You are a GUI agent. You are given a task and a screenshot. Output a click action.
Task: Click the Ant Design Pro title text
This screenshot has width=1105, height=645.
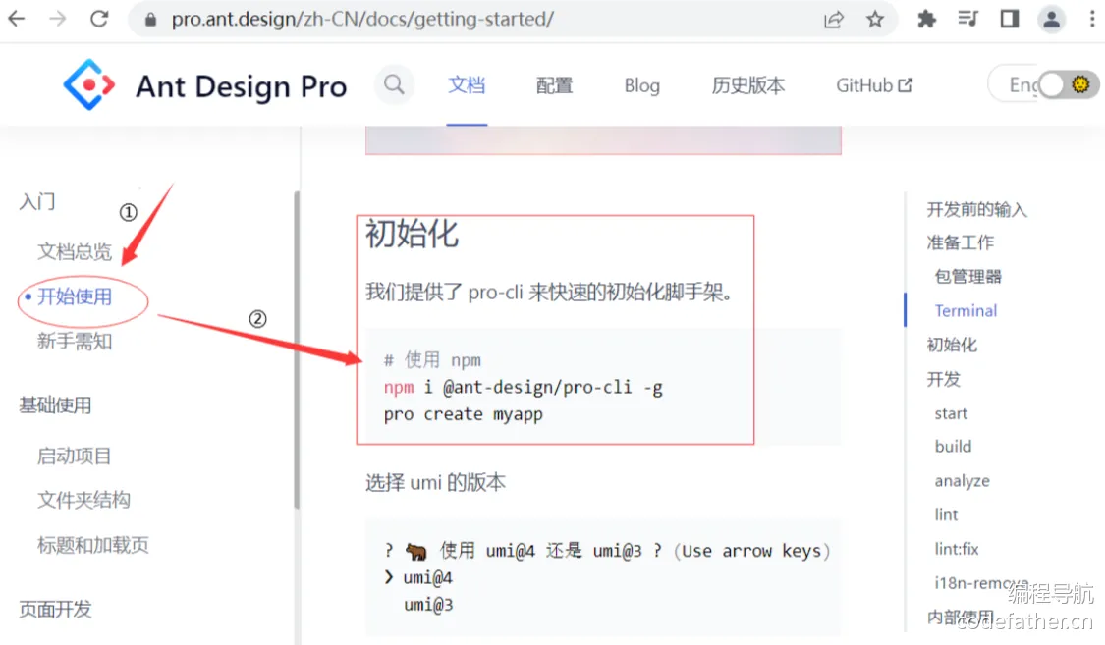click(x=241, y=86)
